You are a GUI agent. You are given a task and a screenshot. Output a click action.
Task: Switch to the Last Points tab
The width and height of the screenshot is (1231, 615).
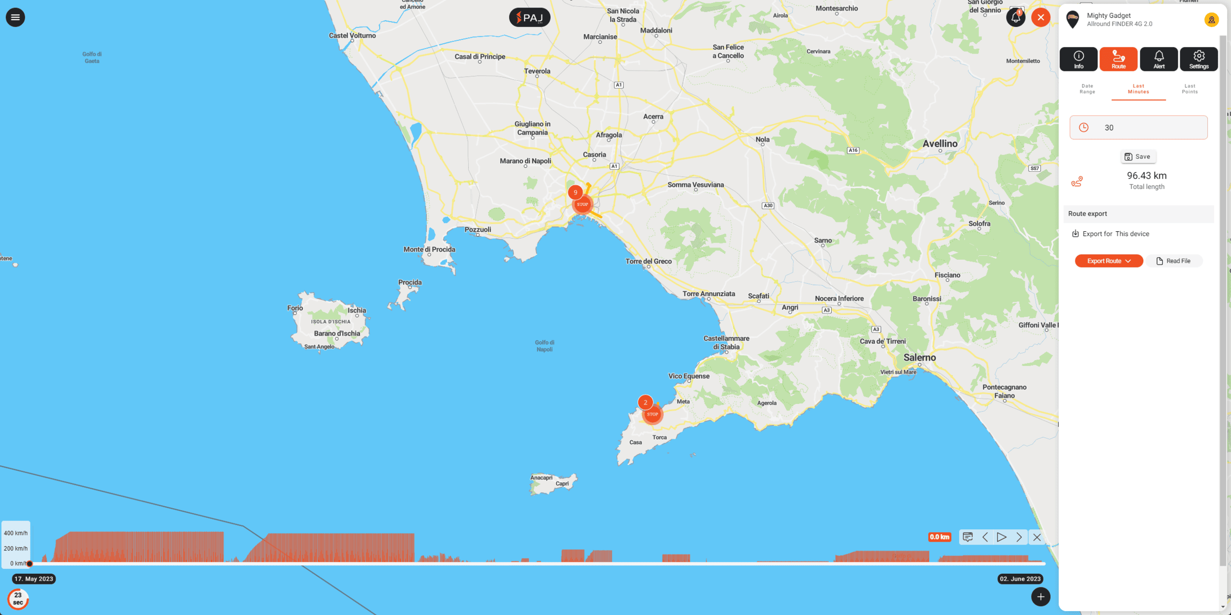point(1189,89)
